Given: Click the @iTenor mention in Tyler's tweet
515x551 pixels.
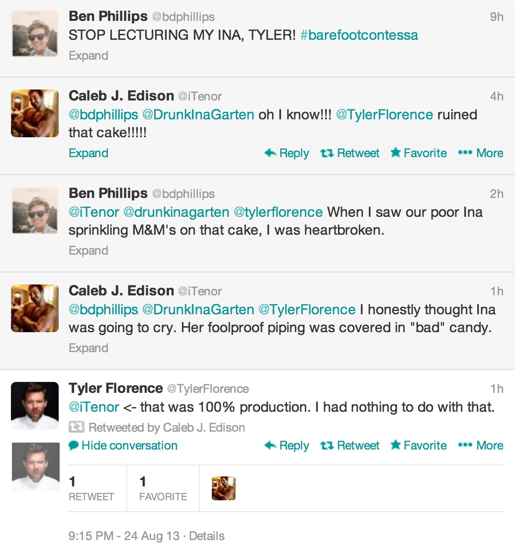Looking at the screenshot, I should (x=94, y=407).
